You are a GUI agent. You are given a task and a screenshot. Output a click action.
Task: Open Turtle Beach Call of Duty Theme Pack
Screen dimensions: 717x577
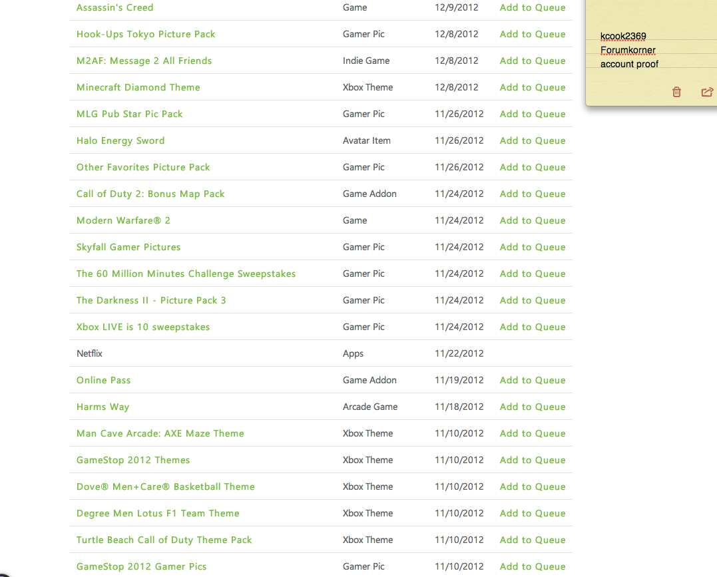point(164,540)
